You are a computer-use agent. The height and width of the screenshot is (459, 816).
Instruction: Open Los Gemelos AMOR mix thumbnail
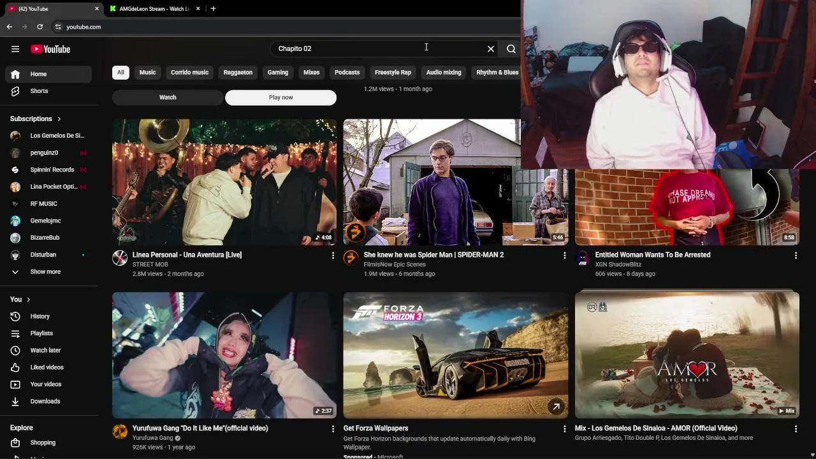tap(687, 355)
